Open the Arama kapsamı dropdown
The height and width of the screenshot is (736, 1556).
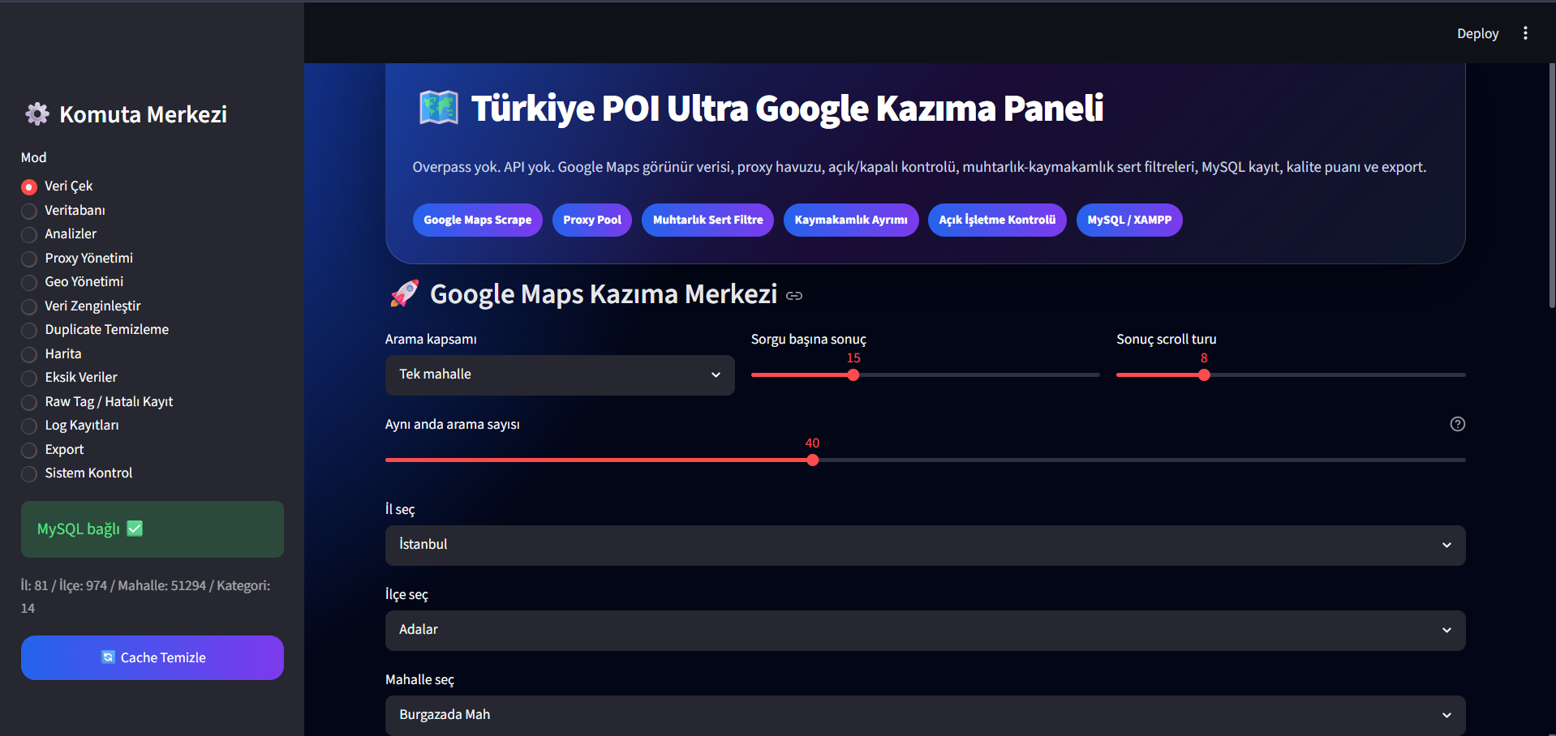[560, 374]
